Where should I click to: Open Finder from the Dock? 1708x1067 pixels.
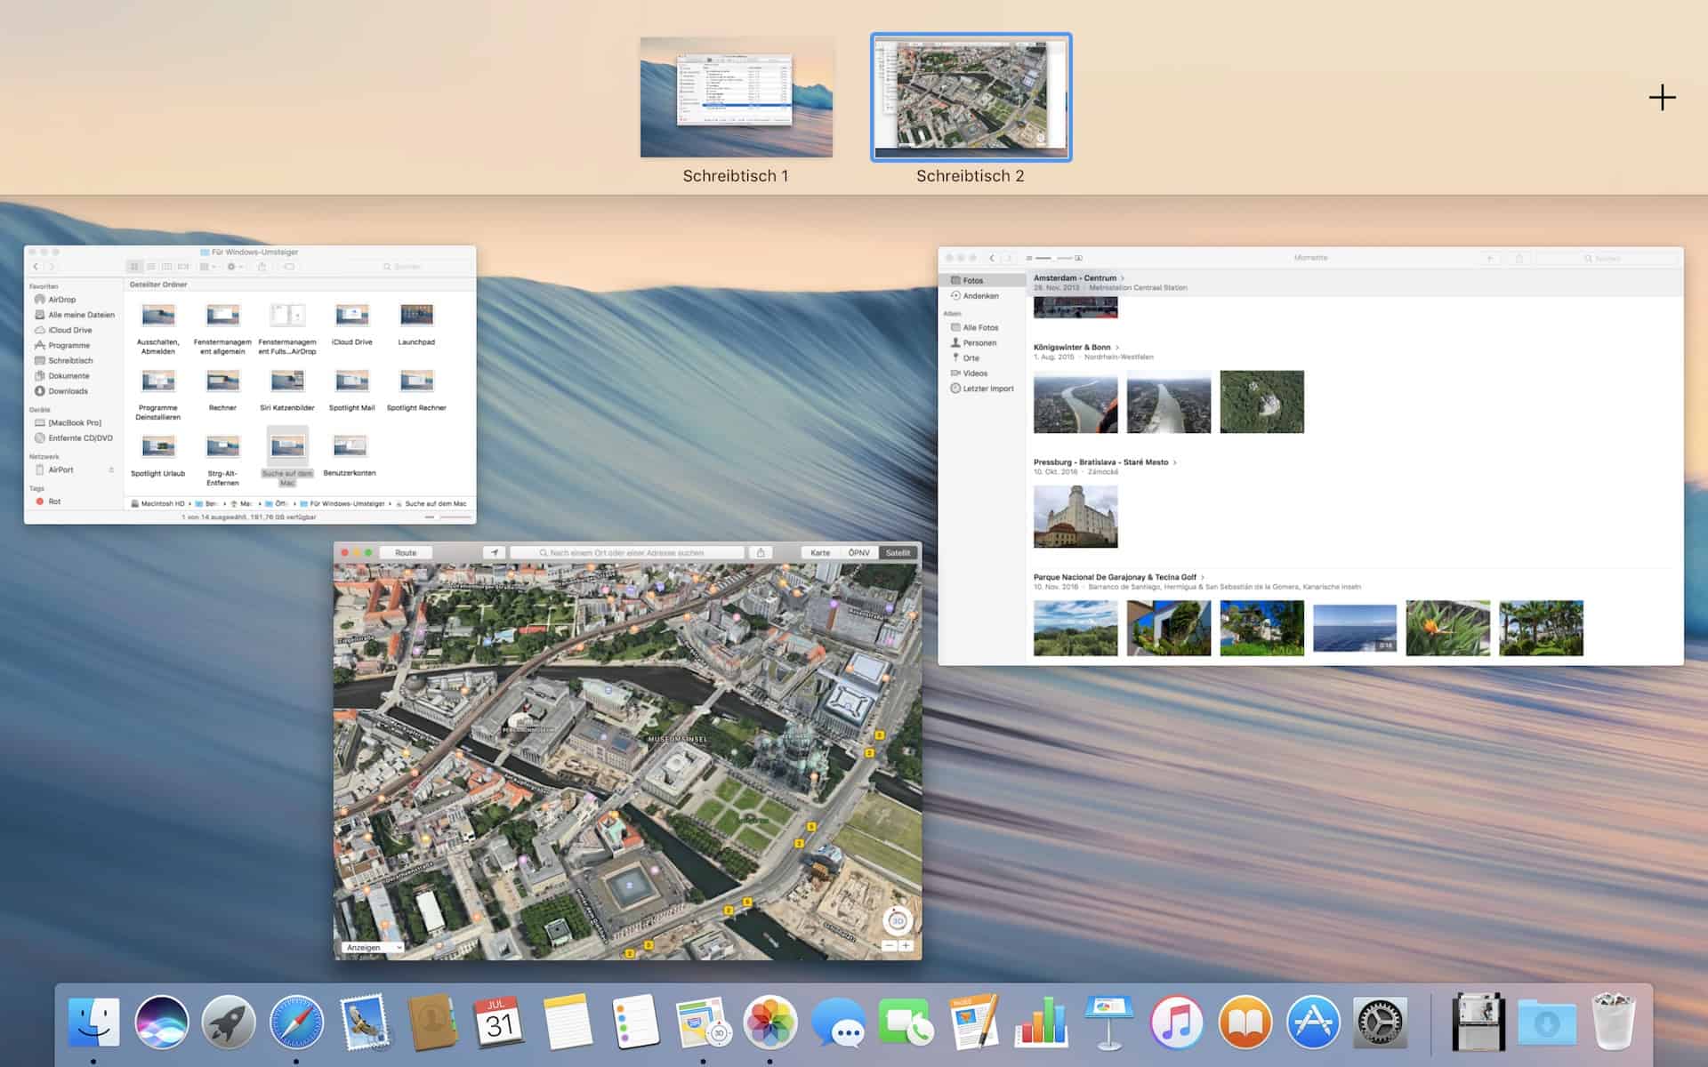[x=94, y=1023]
